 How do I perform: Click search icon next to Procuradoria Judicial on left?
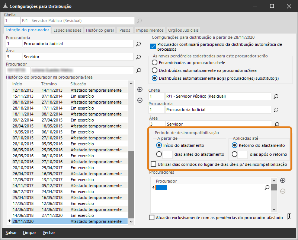(x=138, y=44)
